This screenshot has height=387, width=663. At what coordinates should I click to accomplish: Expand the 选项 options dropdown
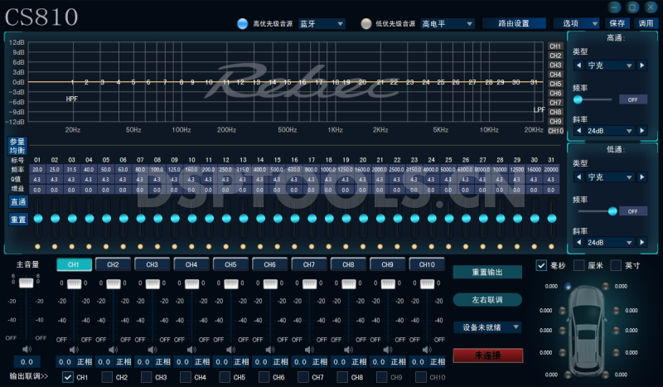point(577,24)
